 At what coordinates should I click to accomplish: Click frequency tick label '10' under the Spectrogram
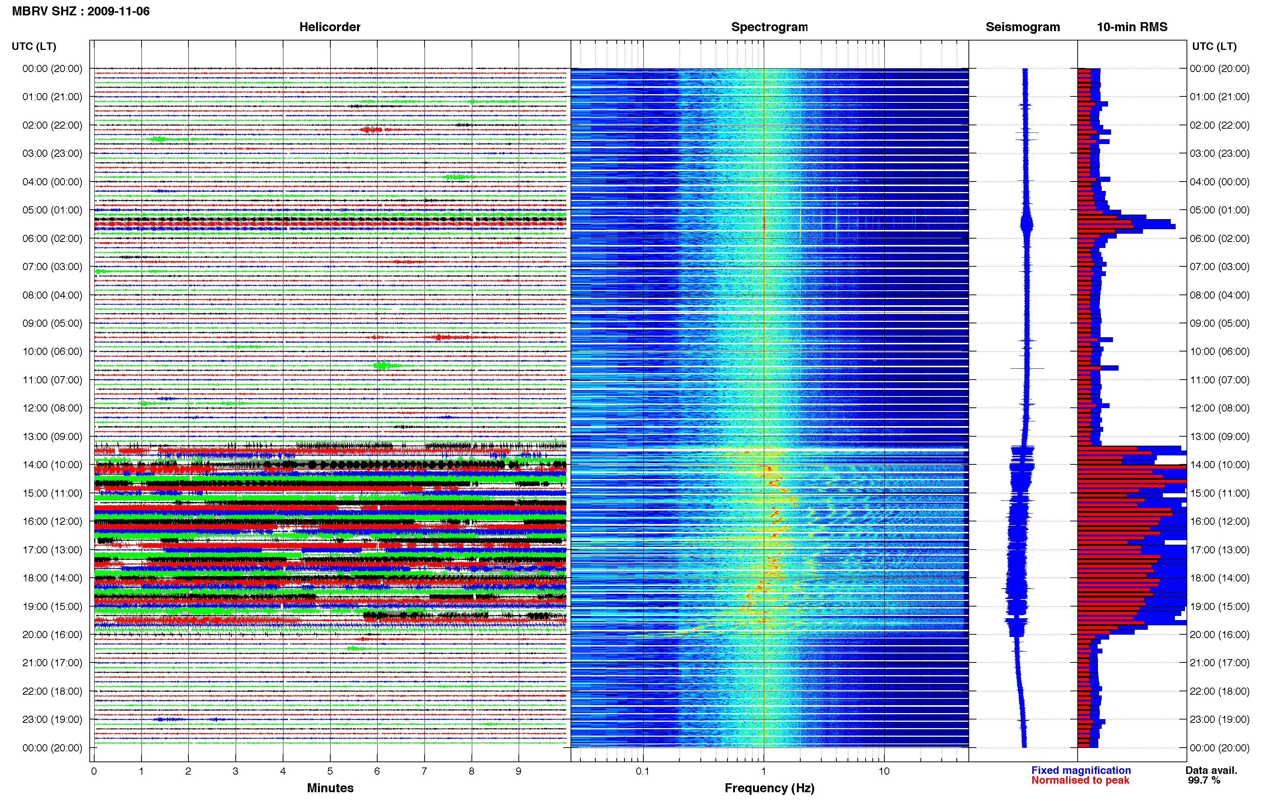point(884,771)
